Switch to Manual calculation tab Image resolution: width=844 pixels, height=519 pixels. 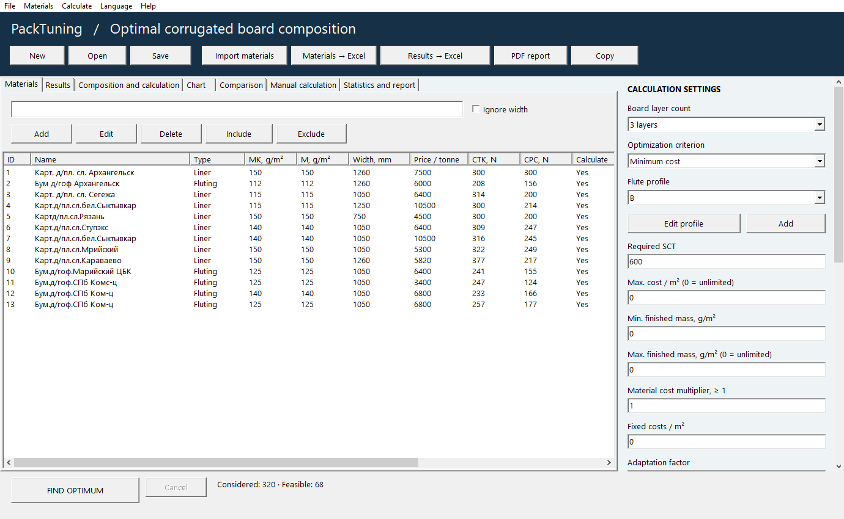pyautogui.click(x=303, y=85)
